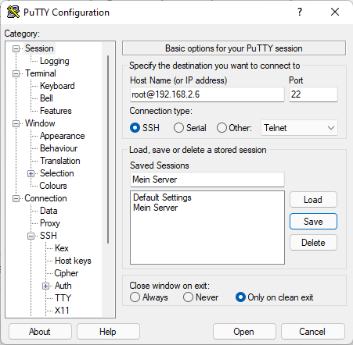
Task: Go to the Proxy settings category
Action: tap(50, 223)
